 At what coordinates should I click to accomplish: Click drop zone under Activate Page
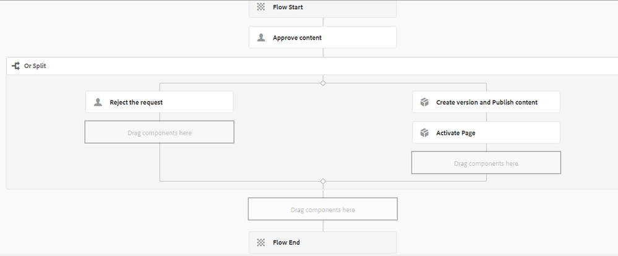(x=486, y=163)
